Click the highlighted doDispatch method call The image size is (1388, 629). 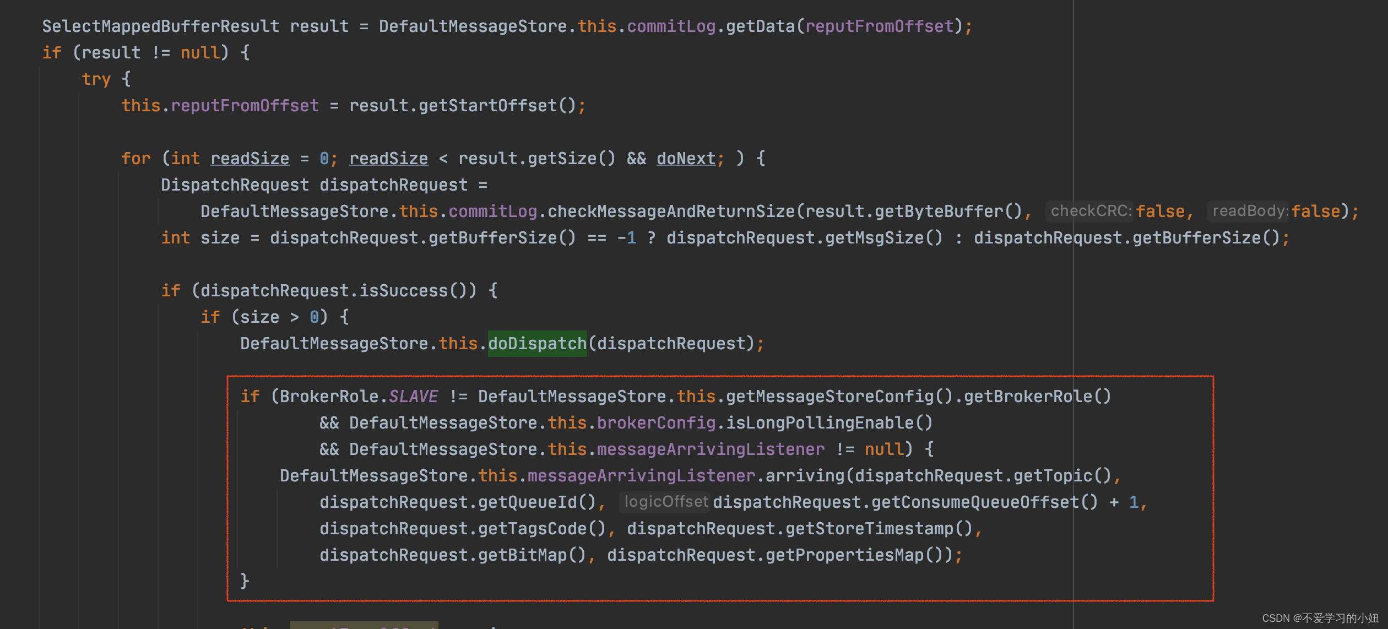[537, 344]
